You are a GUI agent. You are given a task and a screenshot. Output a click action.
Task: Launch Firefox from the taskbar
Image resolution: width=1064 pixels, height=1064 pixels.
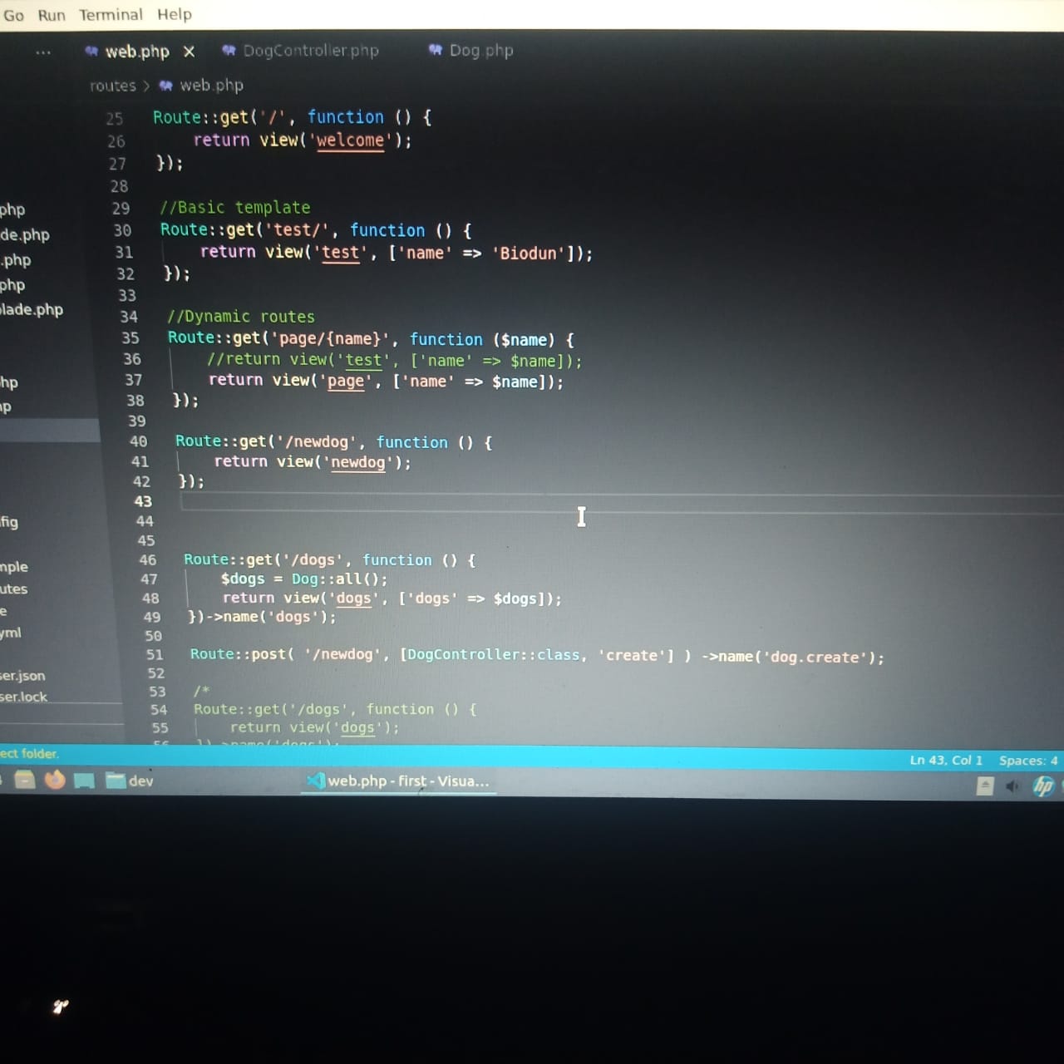tap(55, 780)
